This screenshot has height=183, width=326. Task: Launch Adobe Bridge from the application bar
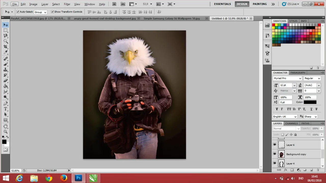(114, 4)
